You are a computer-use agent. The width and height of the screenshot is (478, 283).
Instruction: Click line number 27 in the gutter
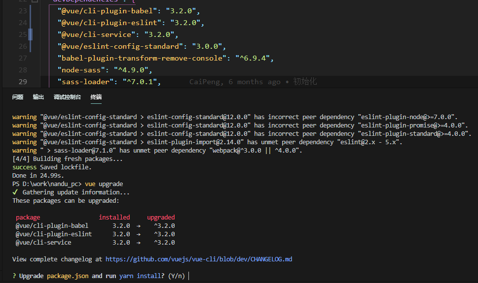[x=23, y=58]
